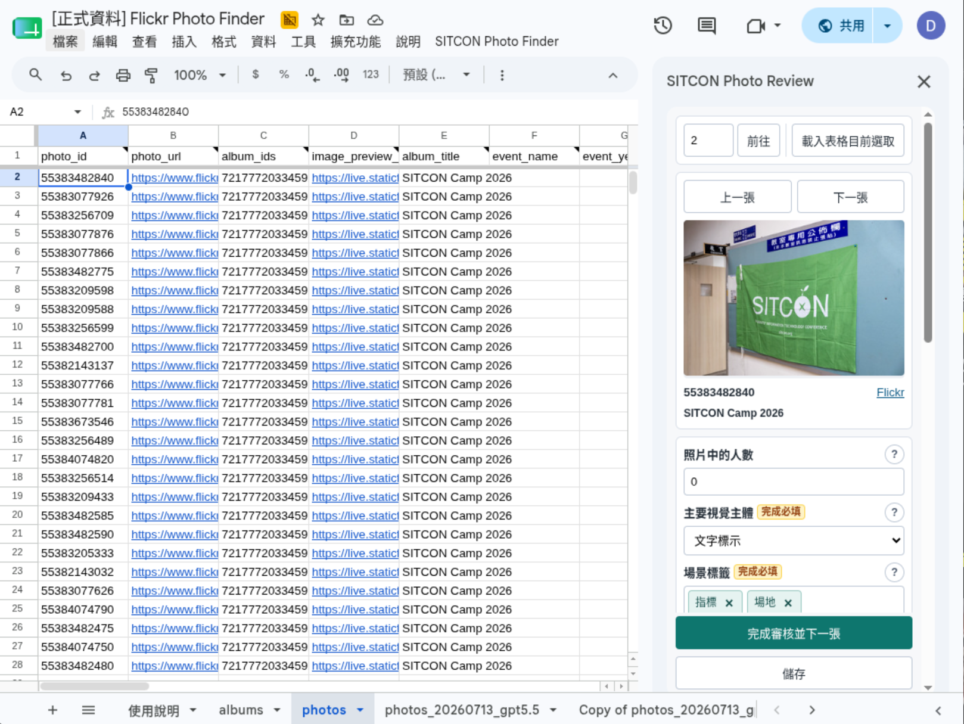Switch to the albums sheet tab
Viewport: 964px width, 724px height.
click(241, 710)
